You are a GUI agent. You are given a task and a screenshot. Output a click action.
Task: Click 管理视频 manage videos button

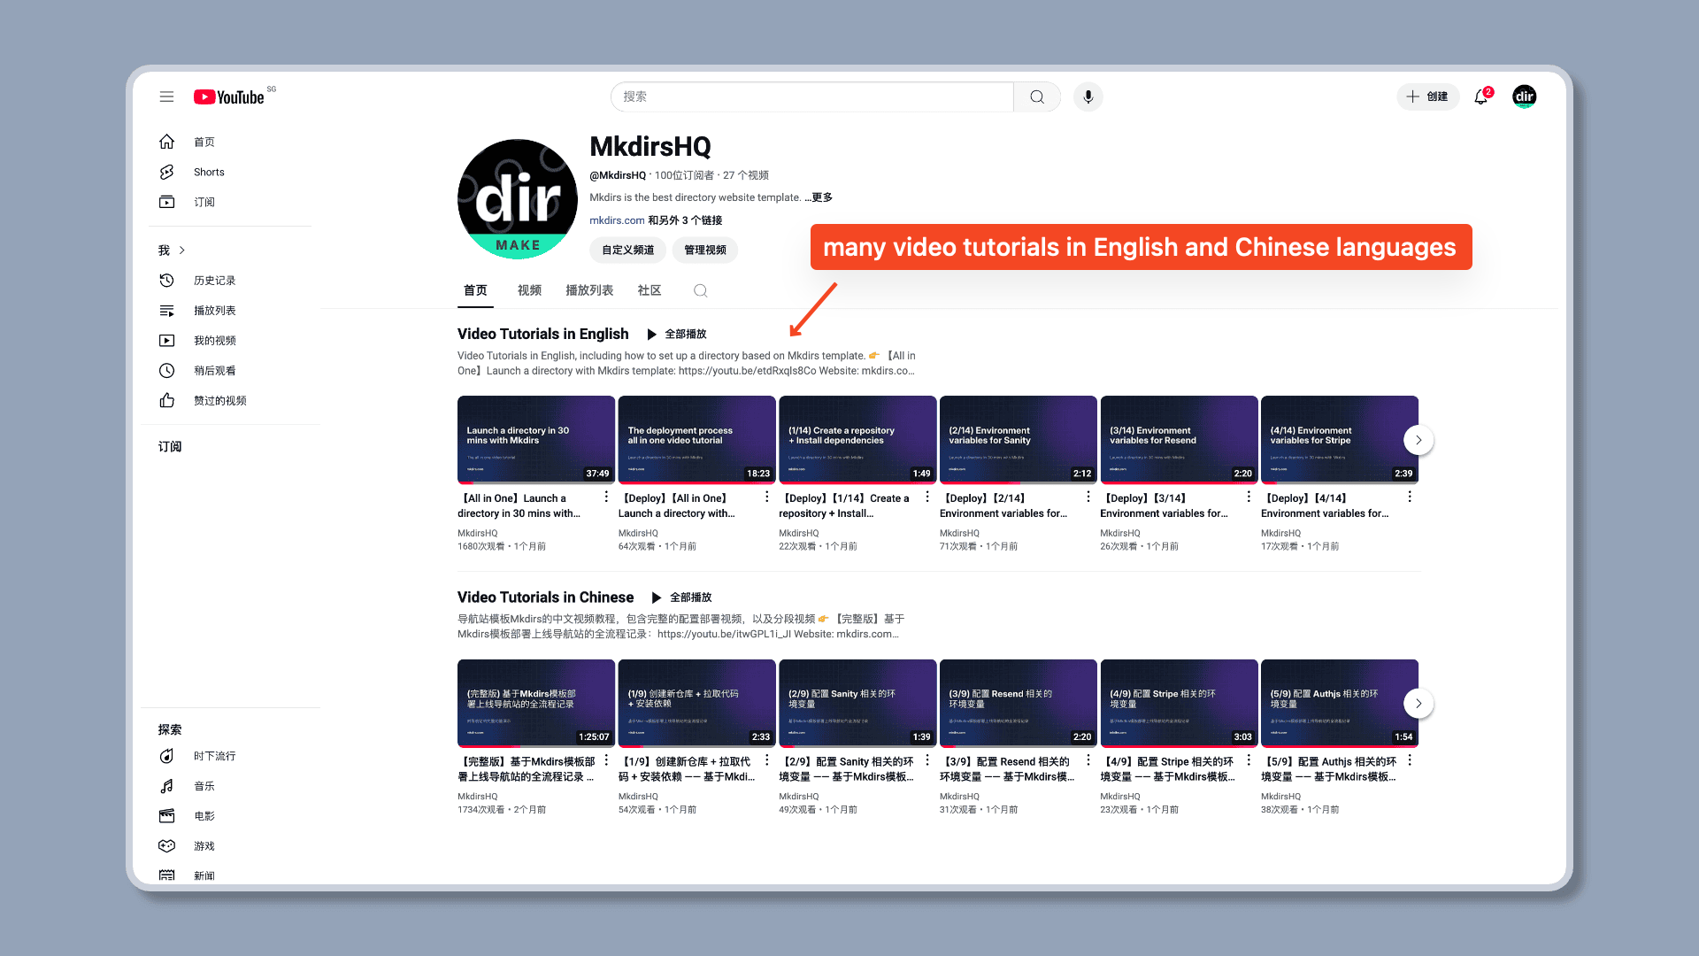click(705, 251)
